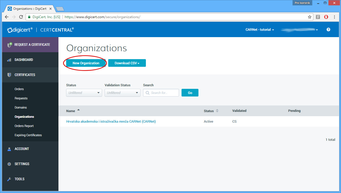
Task: Click the CS validated cell
Action: coord(234,121)
